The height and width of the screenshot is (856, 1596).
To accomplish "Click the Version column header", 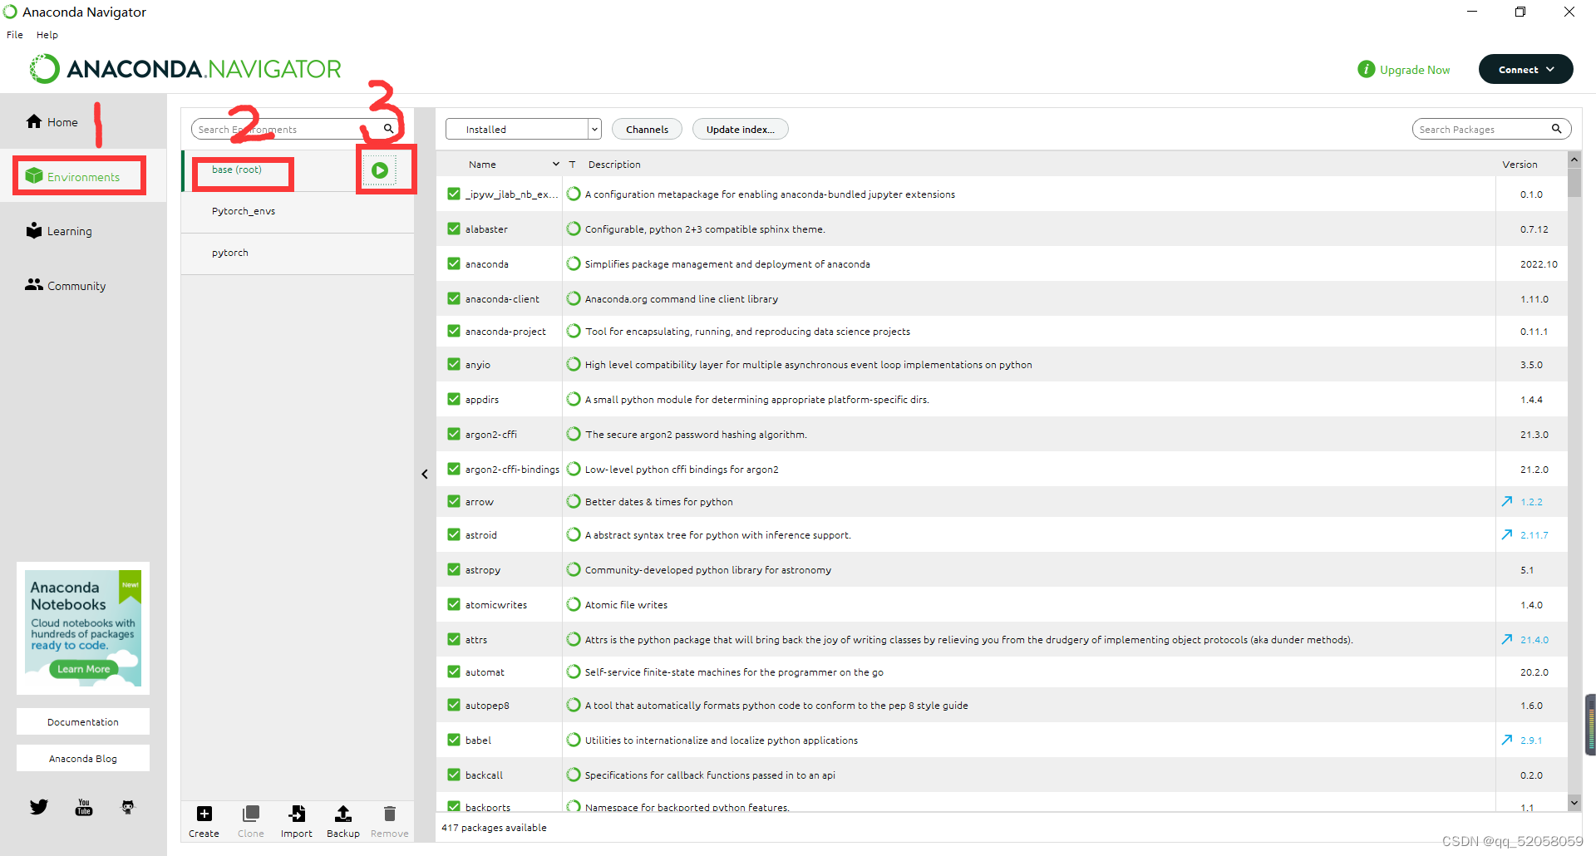I will coord(1520,164).
